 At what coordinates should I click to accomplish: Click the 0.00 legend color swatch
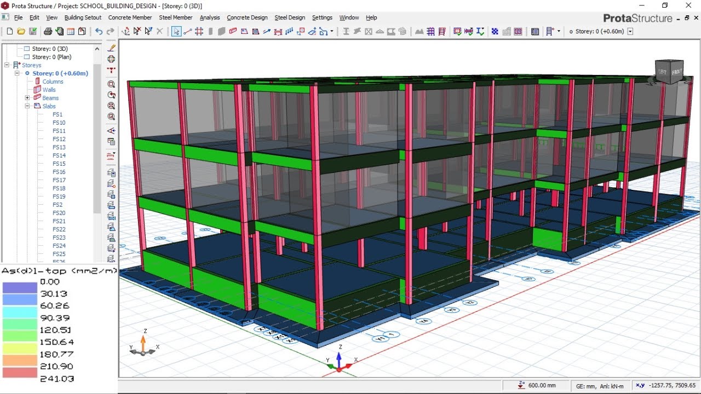[20, 288]
